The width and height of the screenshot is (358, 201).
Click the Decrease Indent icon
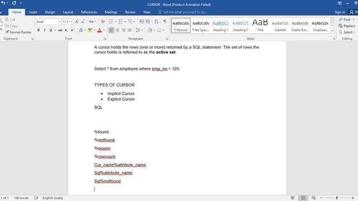pyautogui.click(x=142, y=21)
